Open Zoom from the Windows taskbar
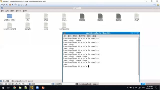The height and width of the screenshot is (90, 160). click(37, 88)
